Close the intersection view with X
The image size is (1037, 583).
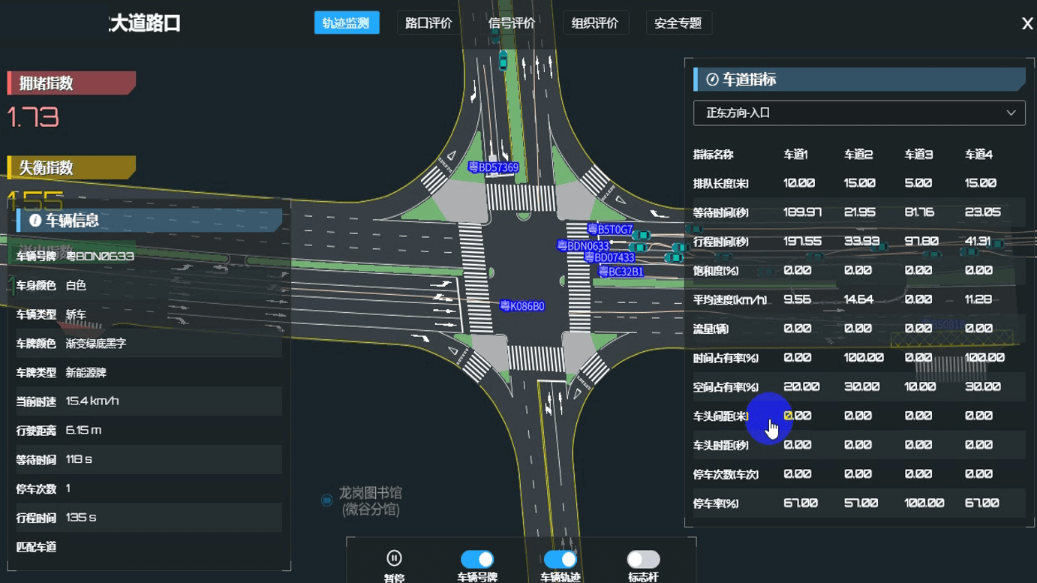(1027, 24)
